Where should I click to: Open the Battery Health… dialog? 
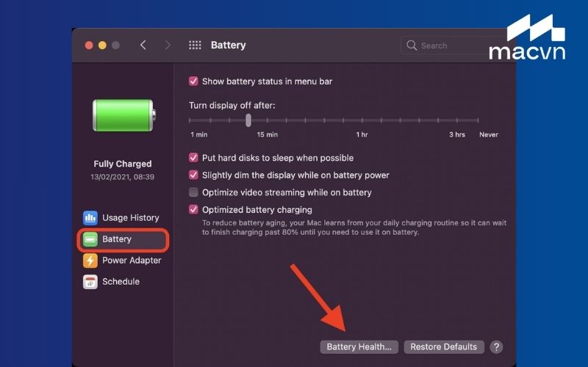[x=359, y=347]
